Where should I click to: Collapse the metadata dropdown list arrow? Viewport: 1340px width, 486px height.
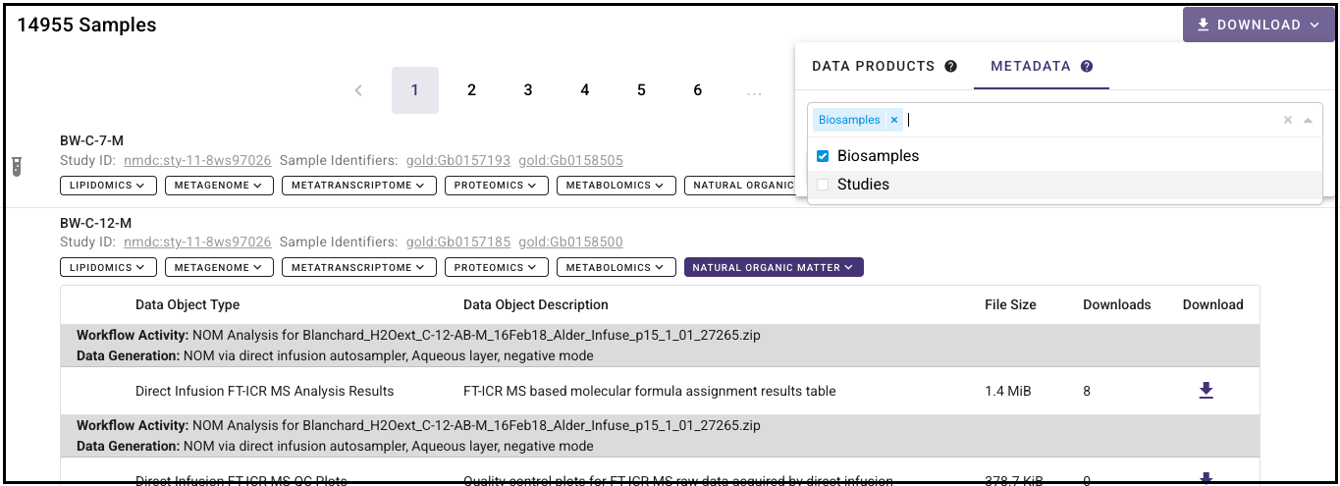pyautogui.click(x=1308, y=120)
